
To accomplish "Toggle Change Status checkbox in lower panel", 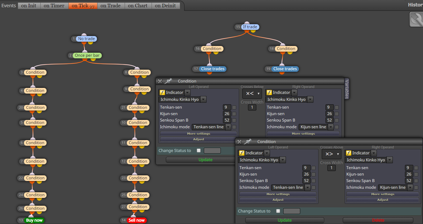I will (278, 211).
